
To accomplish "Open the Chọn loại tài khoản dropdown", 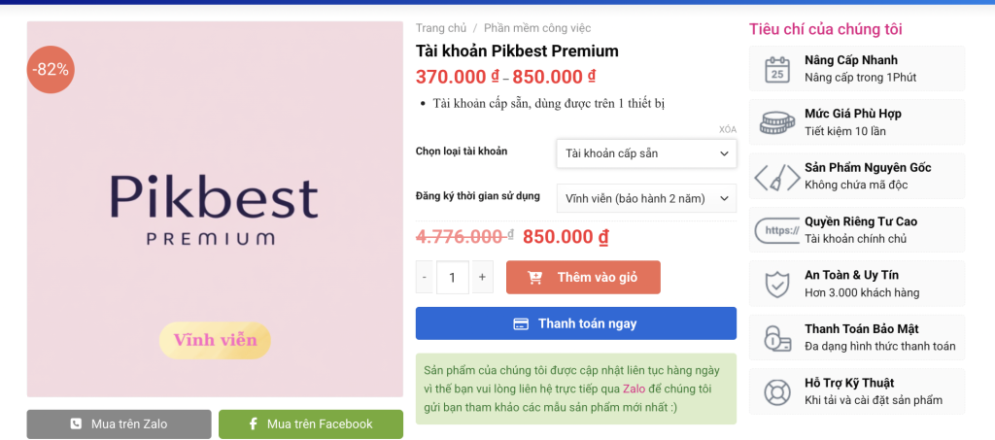I will pyautogui.click(x=646, y=153).
